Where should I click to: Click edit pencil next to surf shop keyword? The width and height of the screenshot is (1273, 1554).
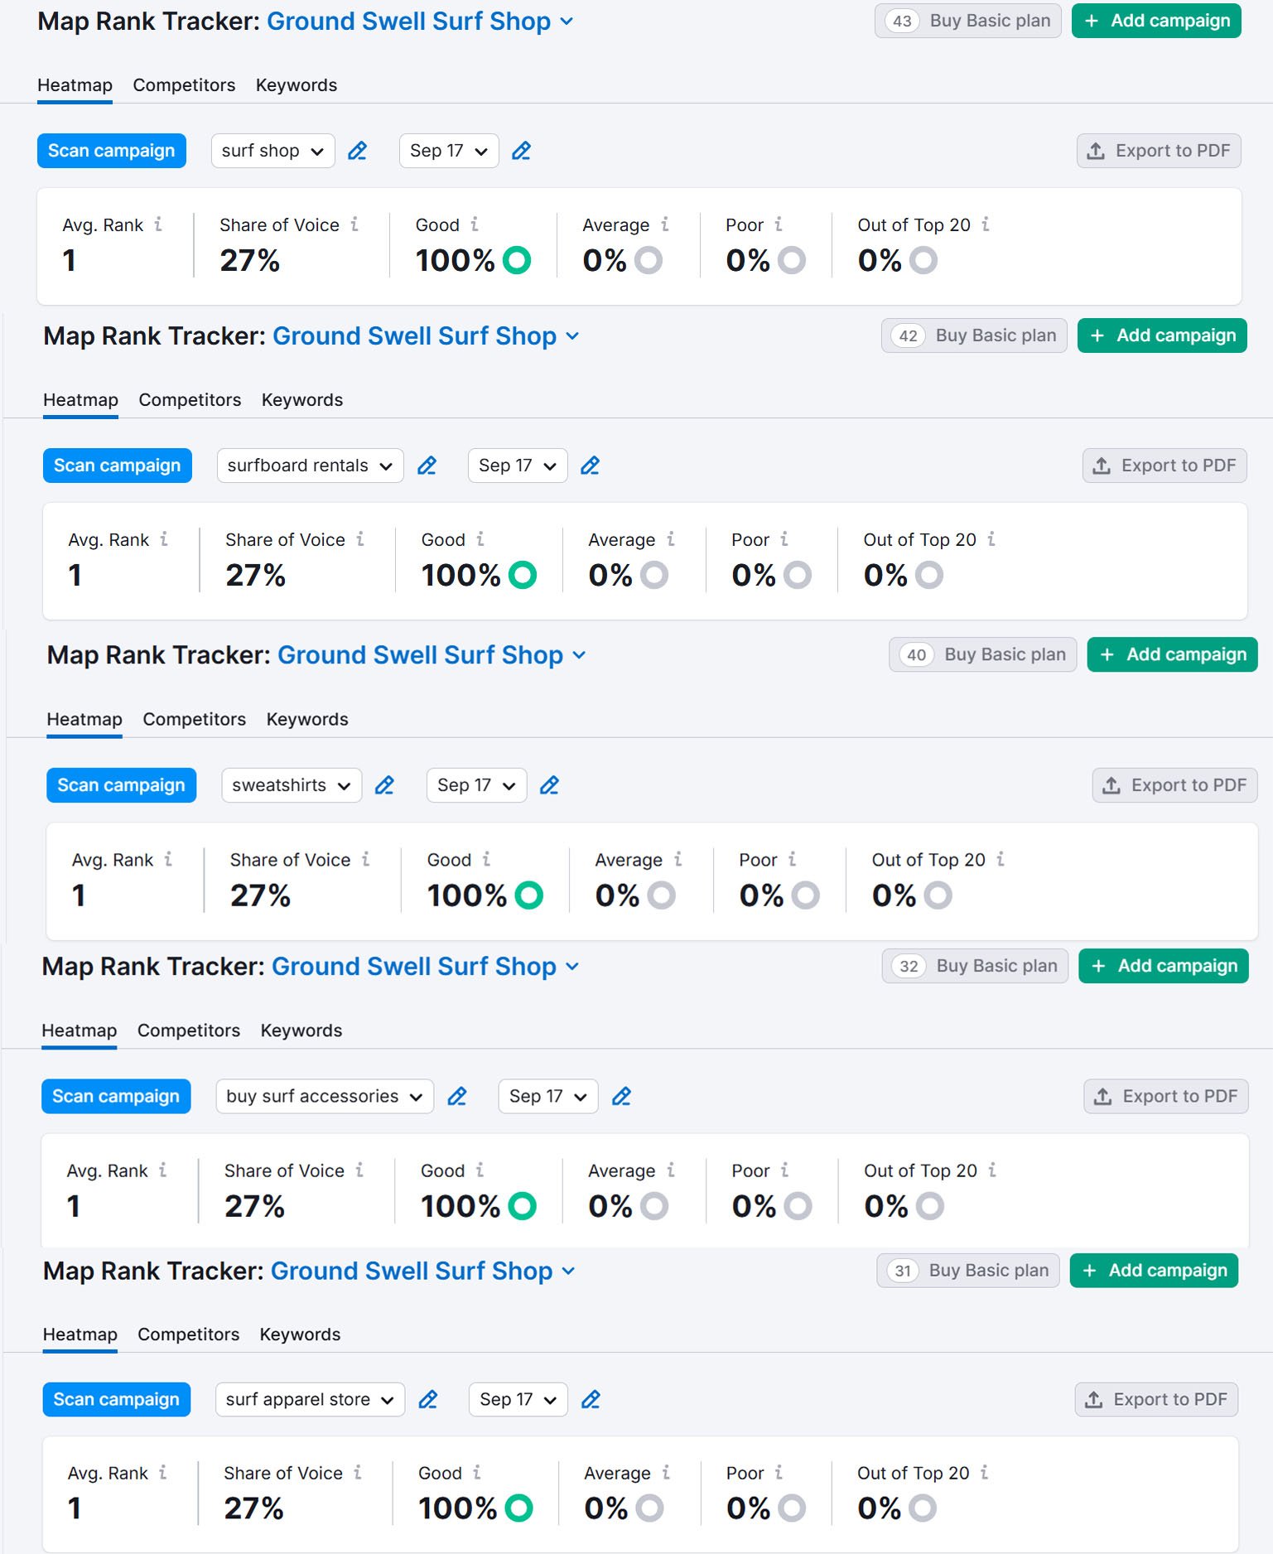point(357,151)
